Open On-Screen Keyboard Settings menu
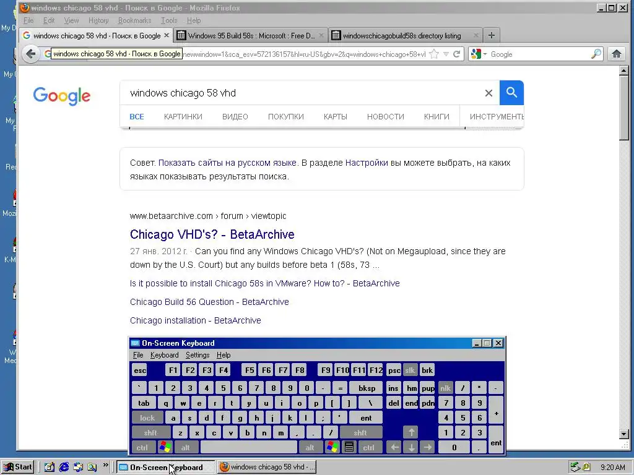 (198, 355)
